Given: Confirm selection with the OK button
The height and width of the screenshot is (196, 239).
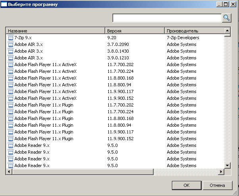Looking at the screenshot, I should pos(187,185).
